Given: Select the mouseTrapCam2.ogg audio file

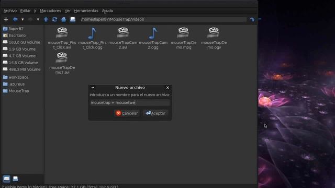Looking at the screenshot, I should [153, 38].
